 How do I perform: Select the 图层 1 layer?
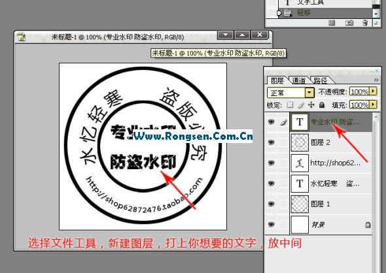330,204
